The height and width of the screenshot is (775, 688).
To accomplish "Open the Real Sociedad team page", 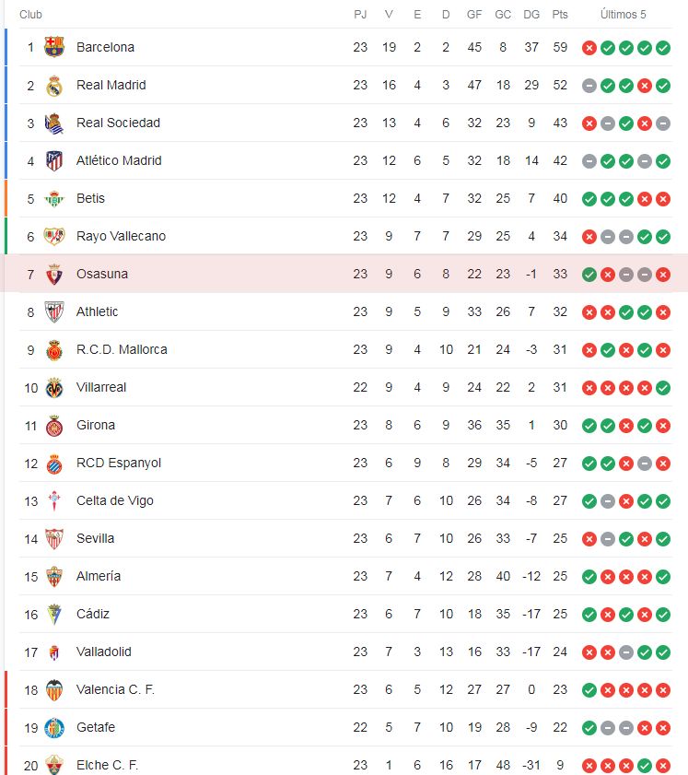I will pyautogui.click(x=118, y=123).
